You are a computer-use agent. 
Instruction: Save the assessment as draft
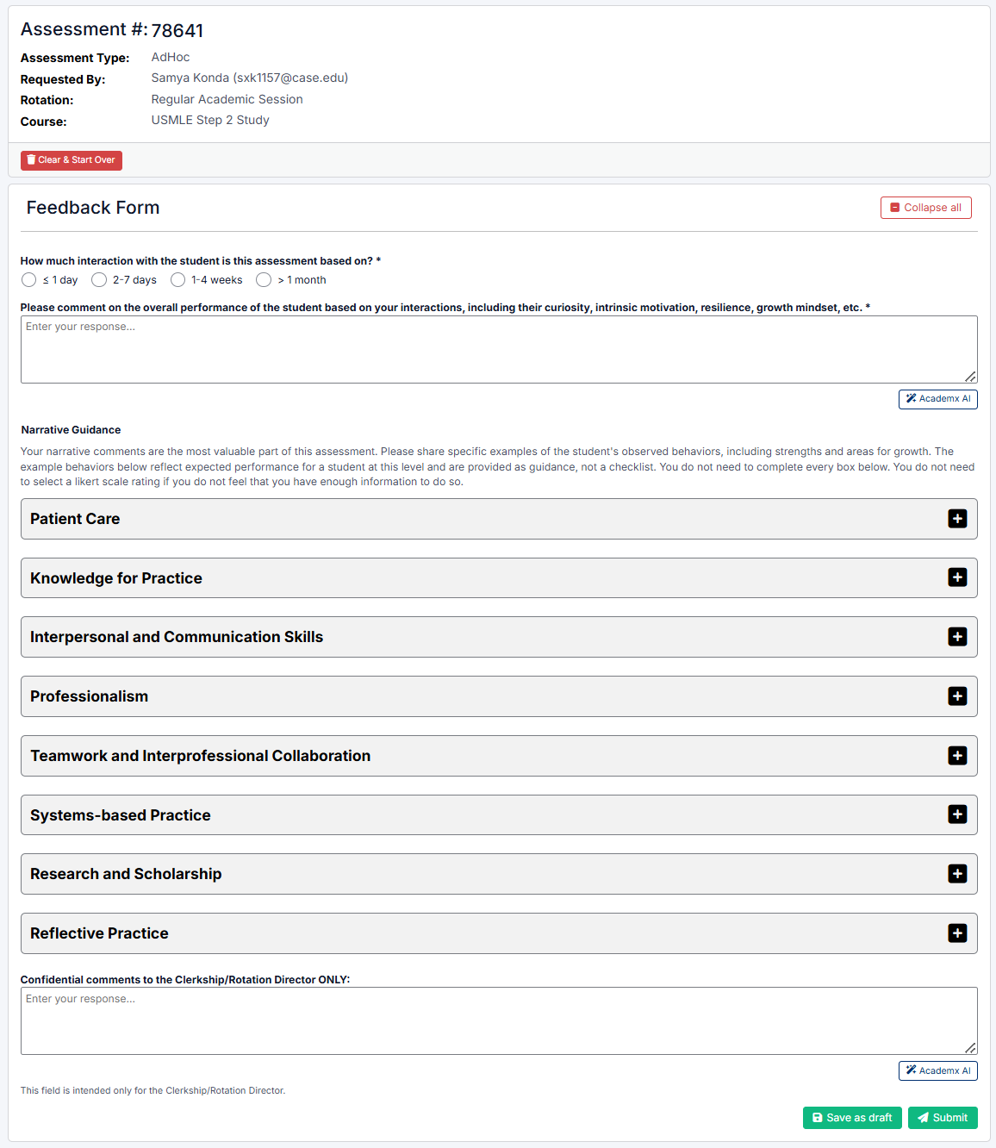(x=852, y=1118)
